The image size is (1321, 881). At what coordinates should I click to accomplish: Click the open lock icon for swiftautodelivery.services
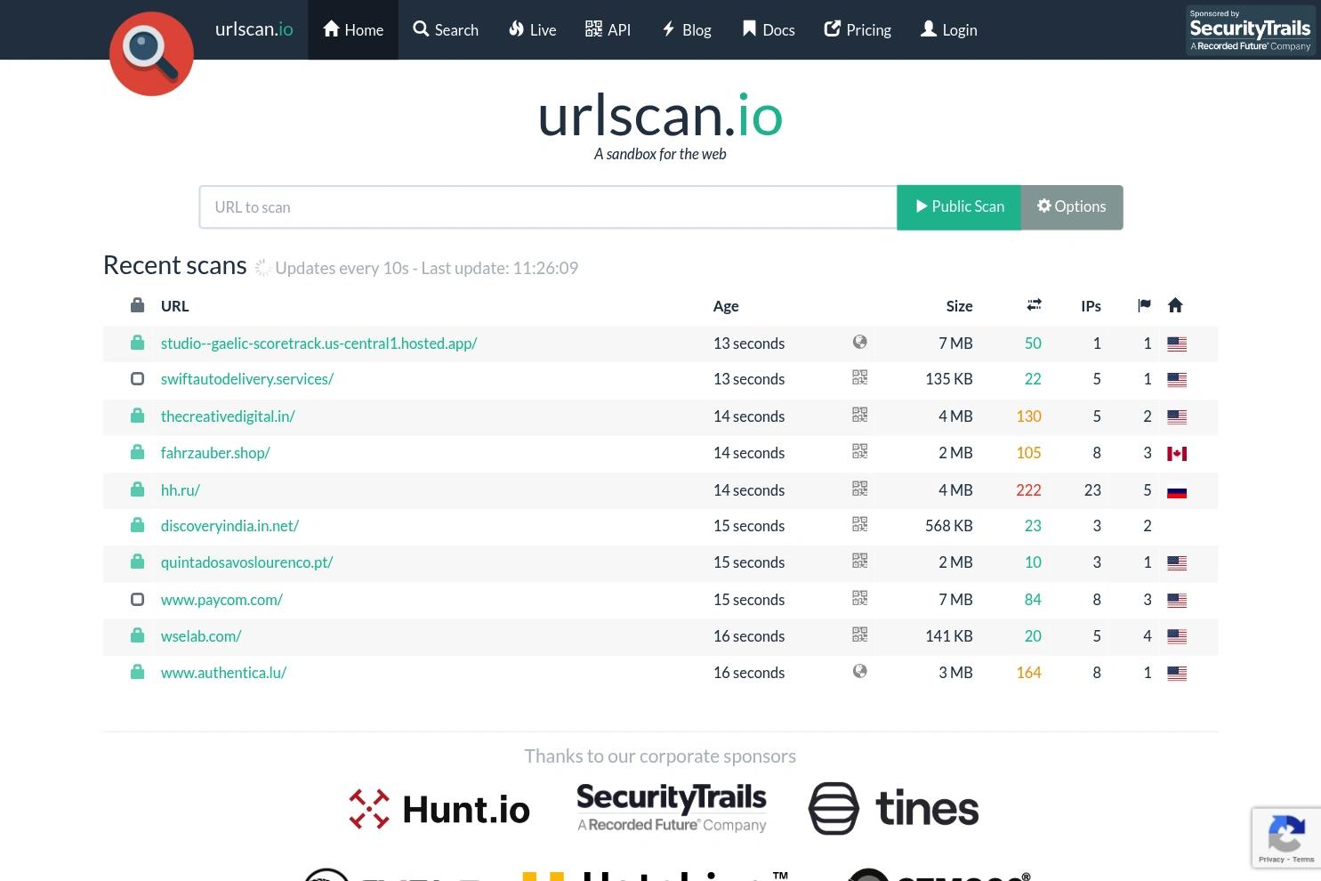point(137,378)
